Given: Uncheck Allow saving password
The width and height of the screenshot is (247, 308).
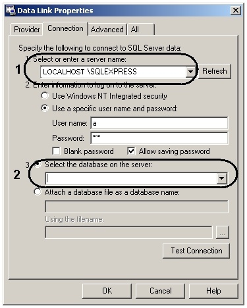Looking at the screenshot, I should tap(131, 151).
